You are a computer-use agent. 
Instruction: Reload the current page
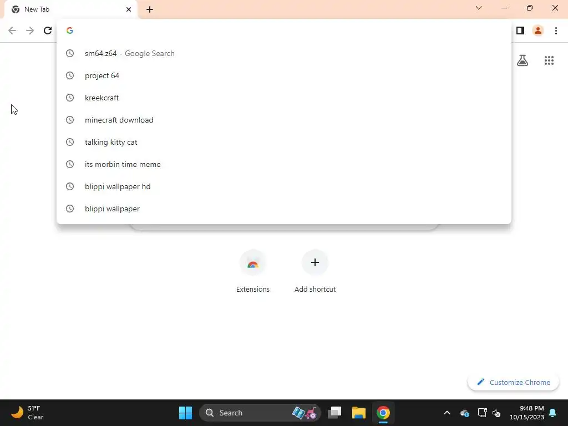tap(48, 31)
